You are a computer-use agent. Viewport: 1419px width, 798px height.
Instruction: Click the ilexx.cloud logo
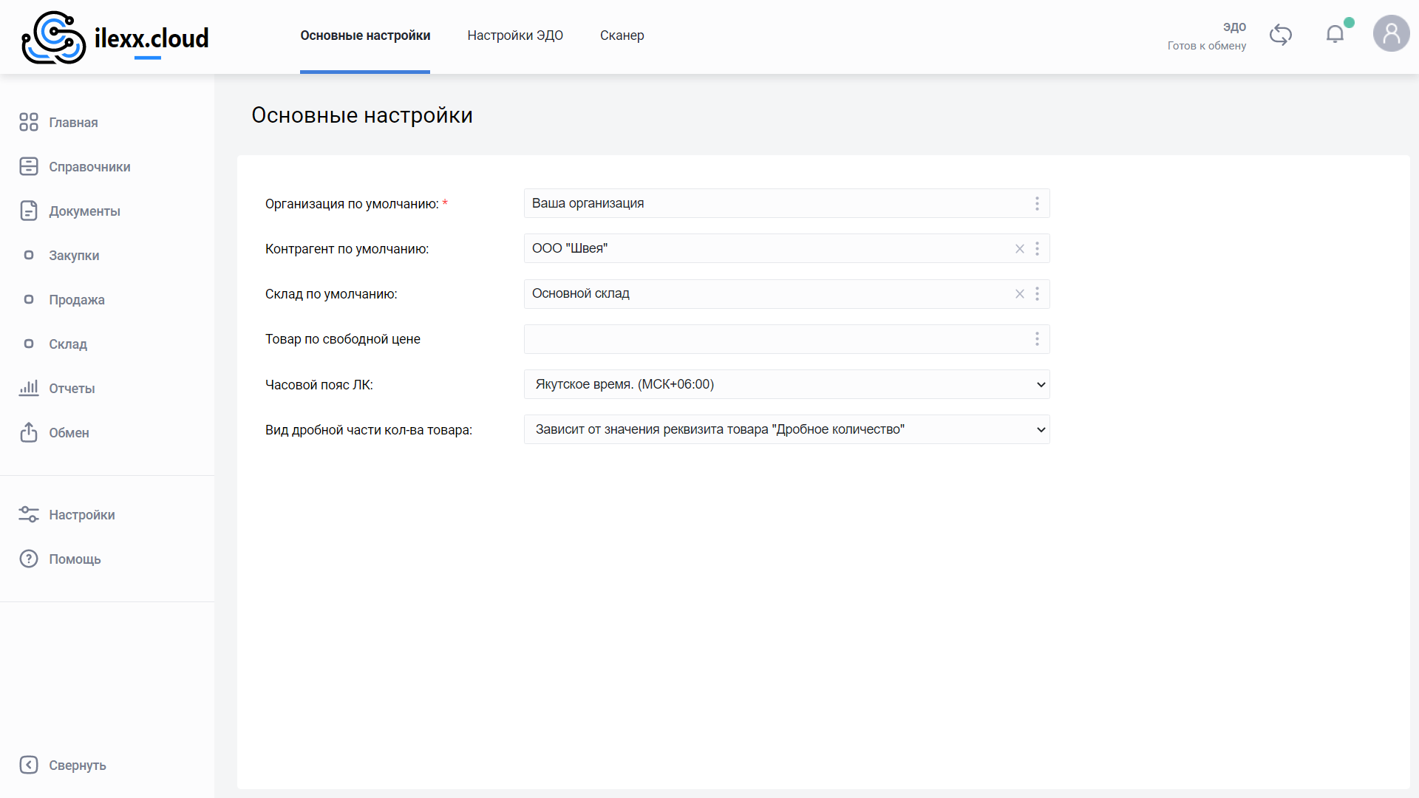[x=115, y=37]
